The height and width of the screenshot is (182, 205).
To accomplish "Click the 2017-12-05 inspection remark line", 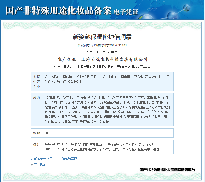I will pyautogui.click(x=102, y=149).
